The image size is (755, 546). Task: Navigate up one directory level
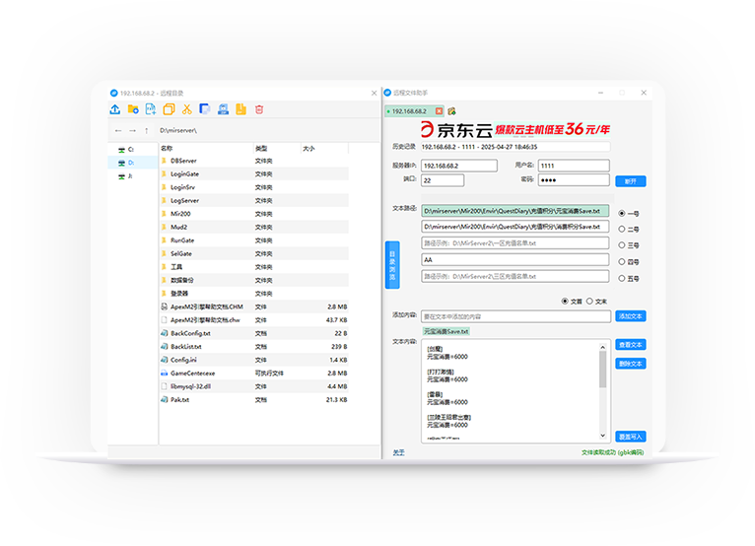coord(147,130)
